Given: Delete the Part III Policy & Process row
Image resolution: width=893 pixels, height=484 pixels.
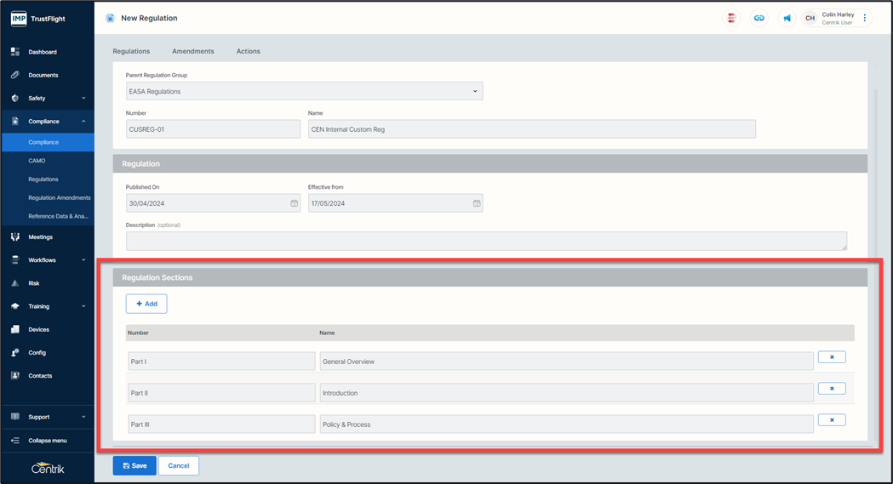Looking at the screenshot, I should point(831,420).
